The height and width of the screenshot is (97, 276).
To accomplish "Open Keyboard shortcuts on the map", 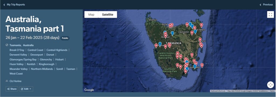I will click(x=218, y=91).
